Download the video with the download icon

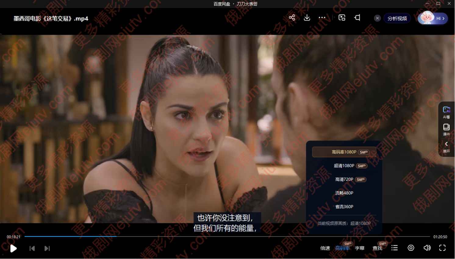point(307,18)
